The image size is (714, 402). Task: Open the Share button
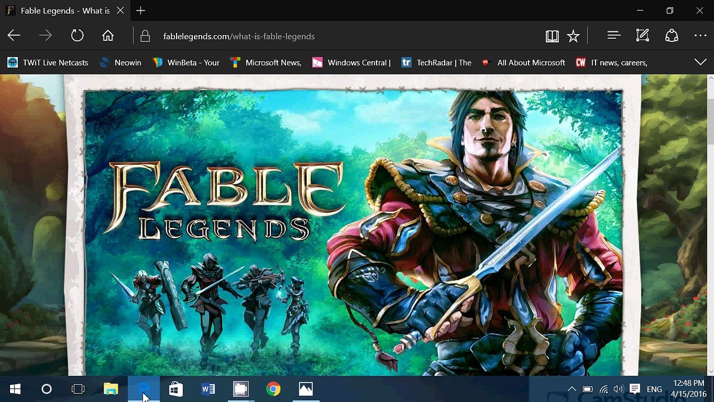(x=672, y=36)
